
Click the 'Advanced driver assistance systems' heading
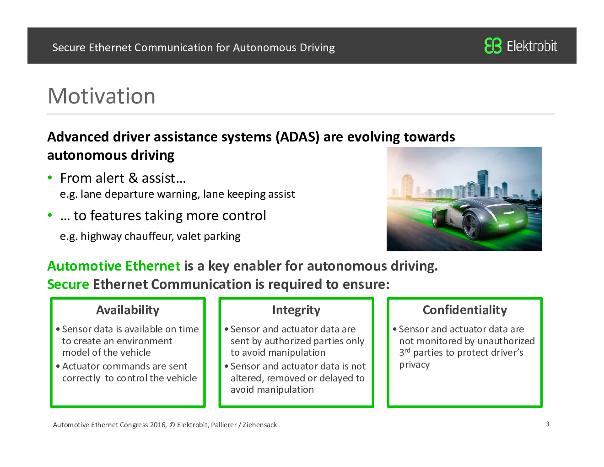tap(251, 137)
